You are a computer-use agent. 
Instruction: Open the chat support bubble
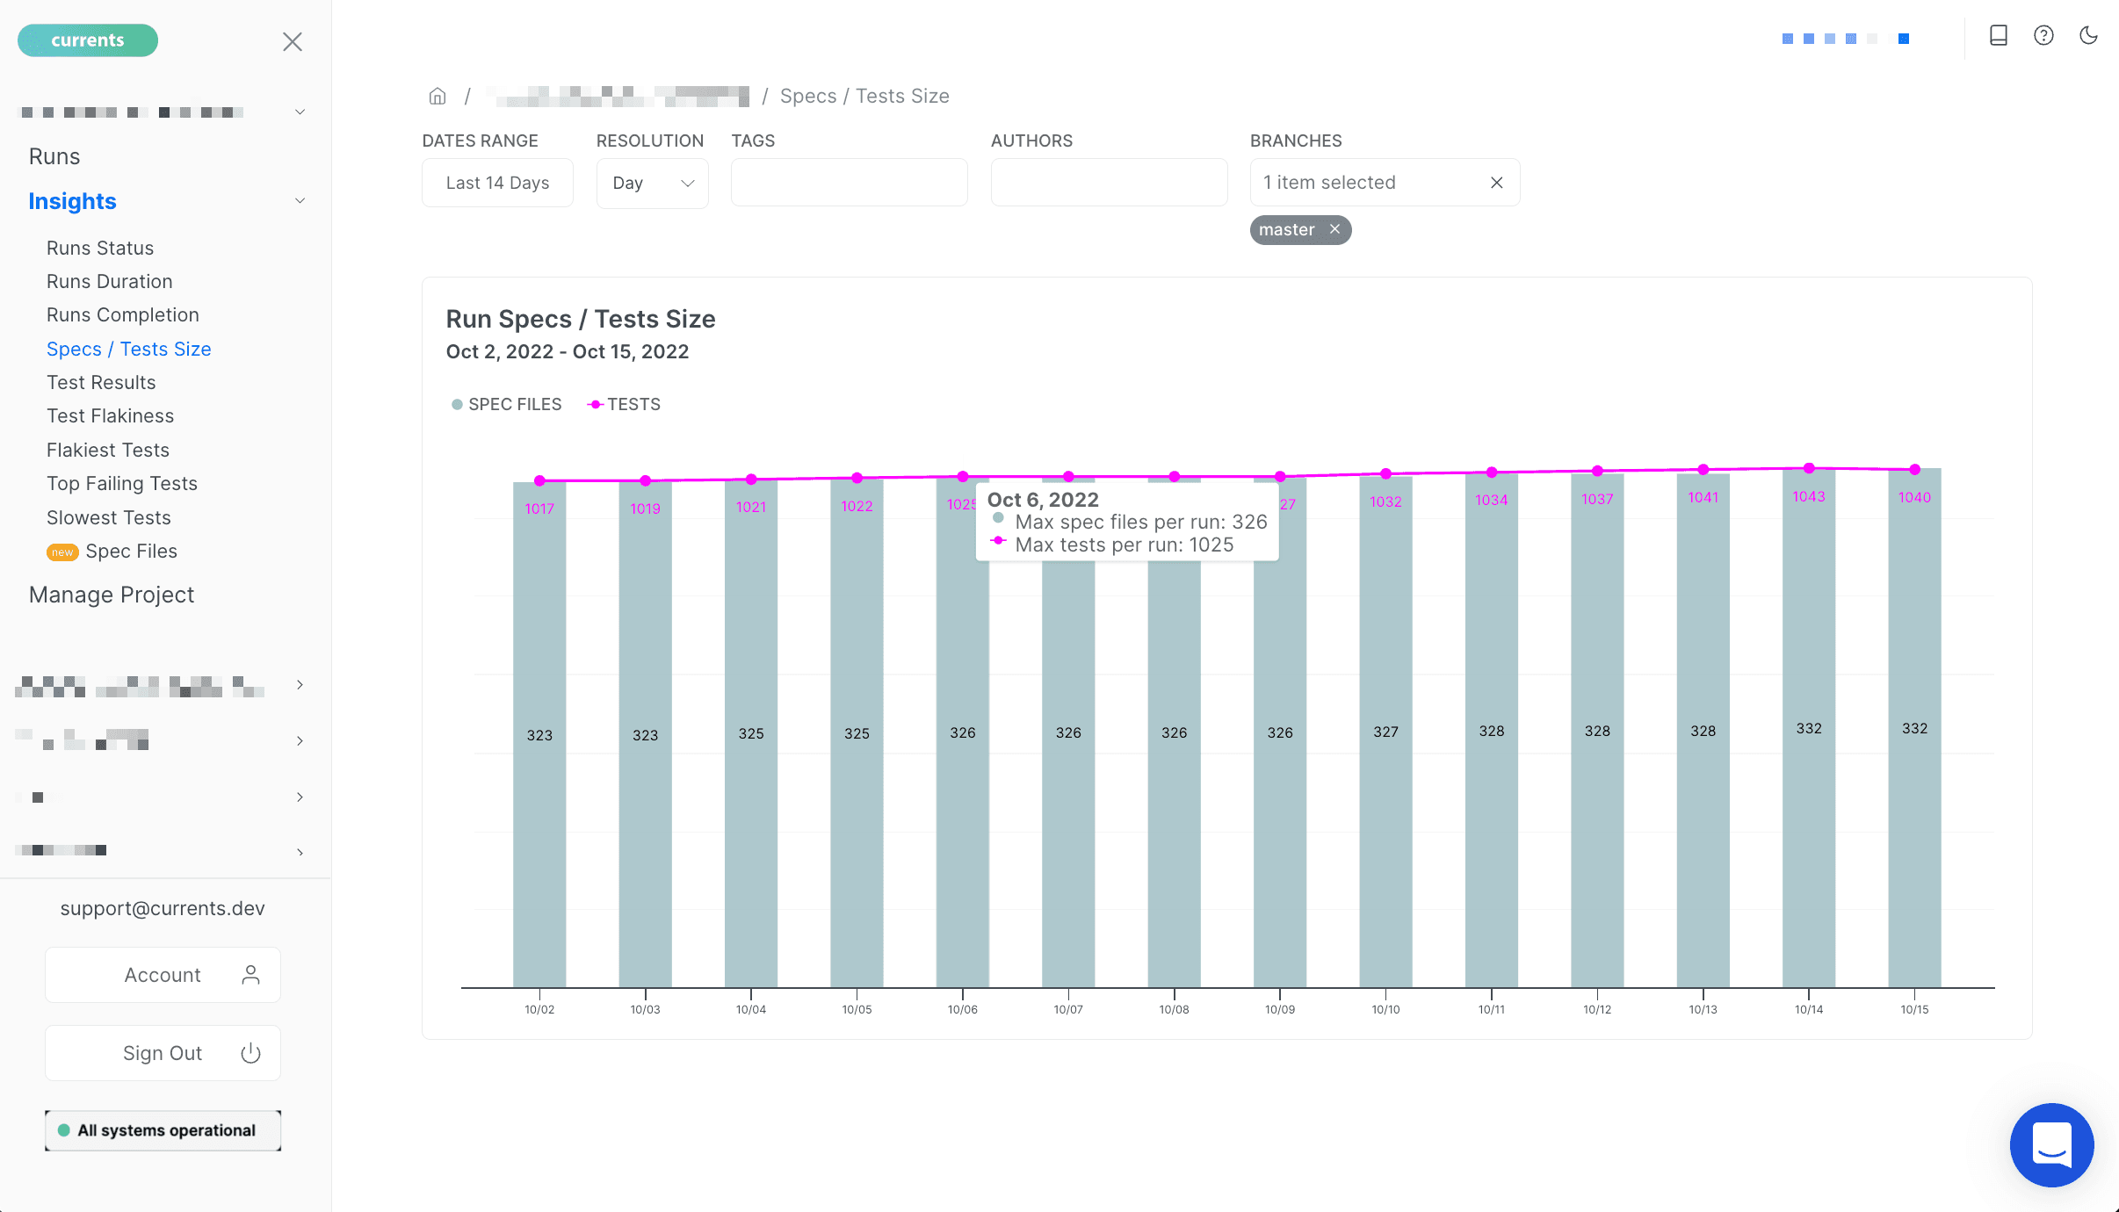click(2051, 1144)
